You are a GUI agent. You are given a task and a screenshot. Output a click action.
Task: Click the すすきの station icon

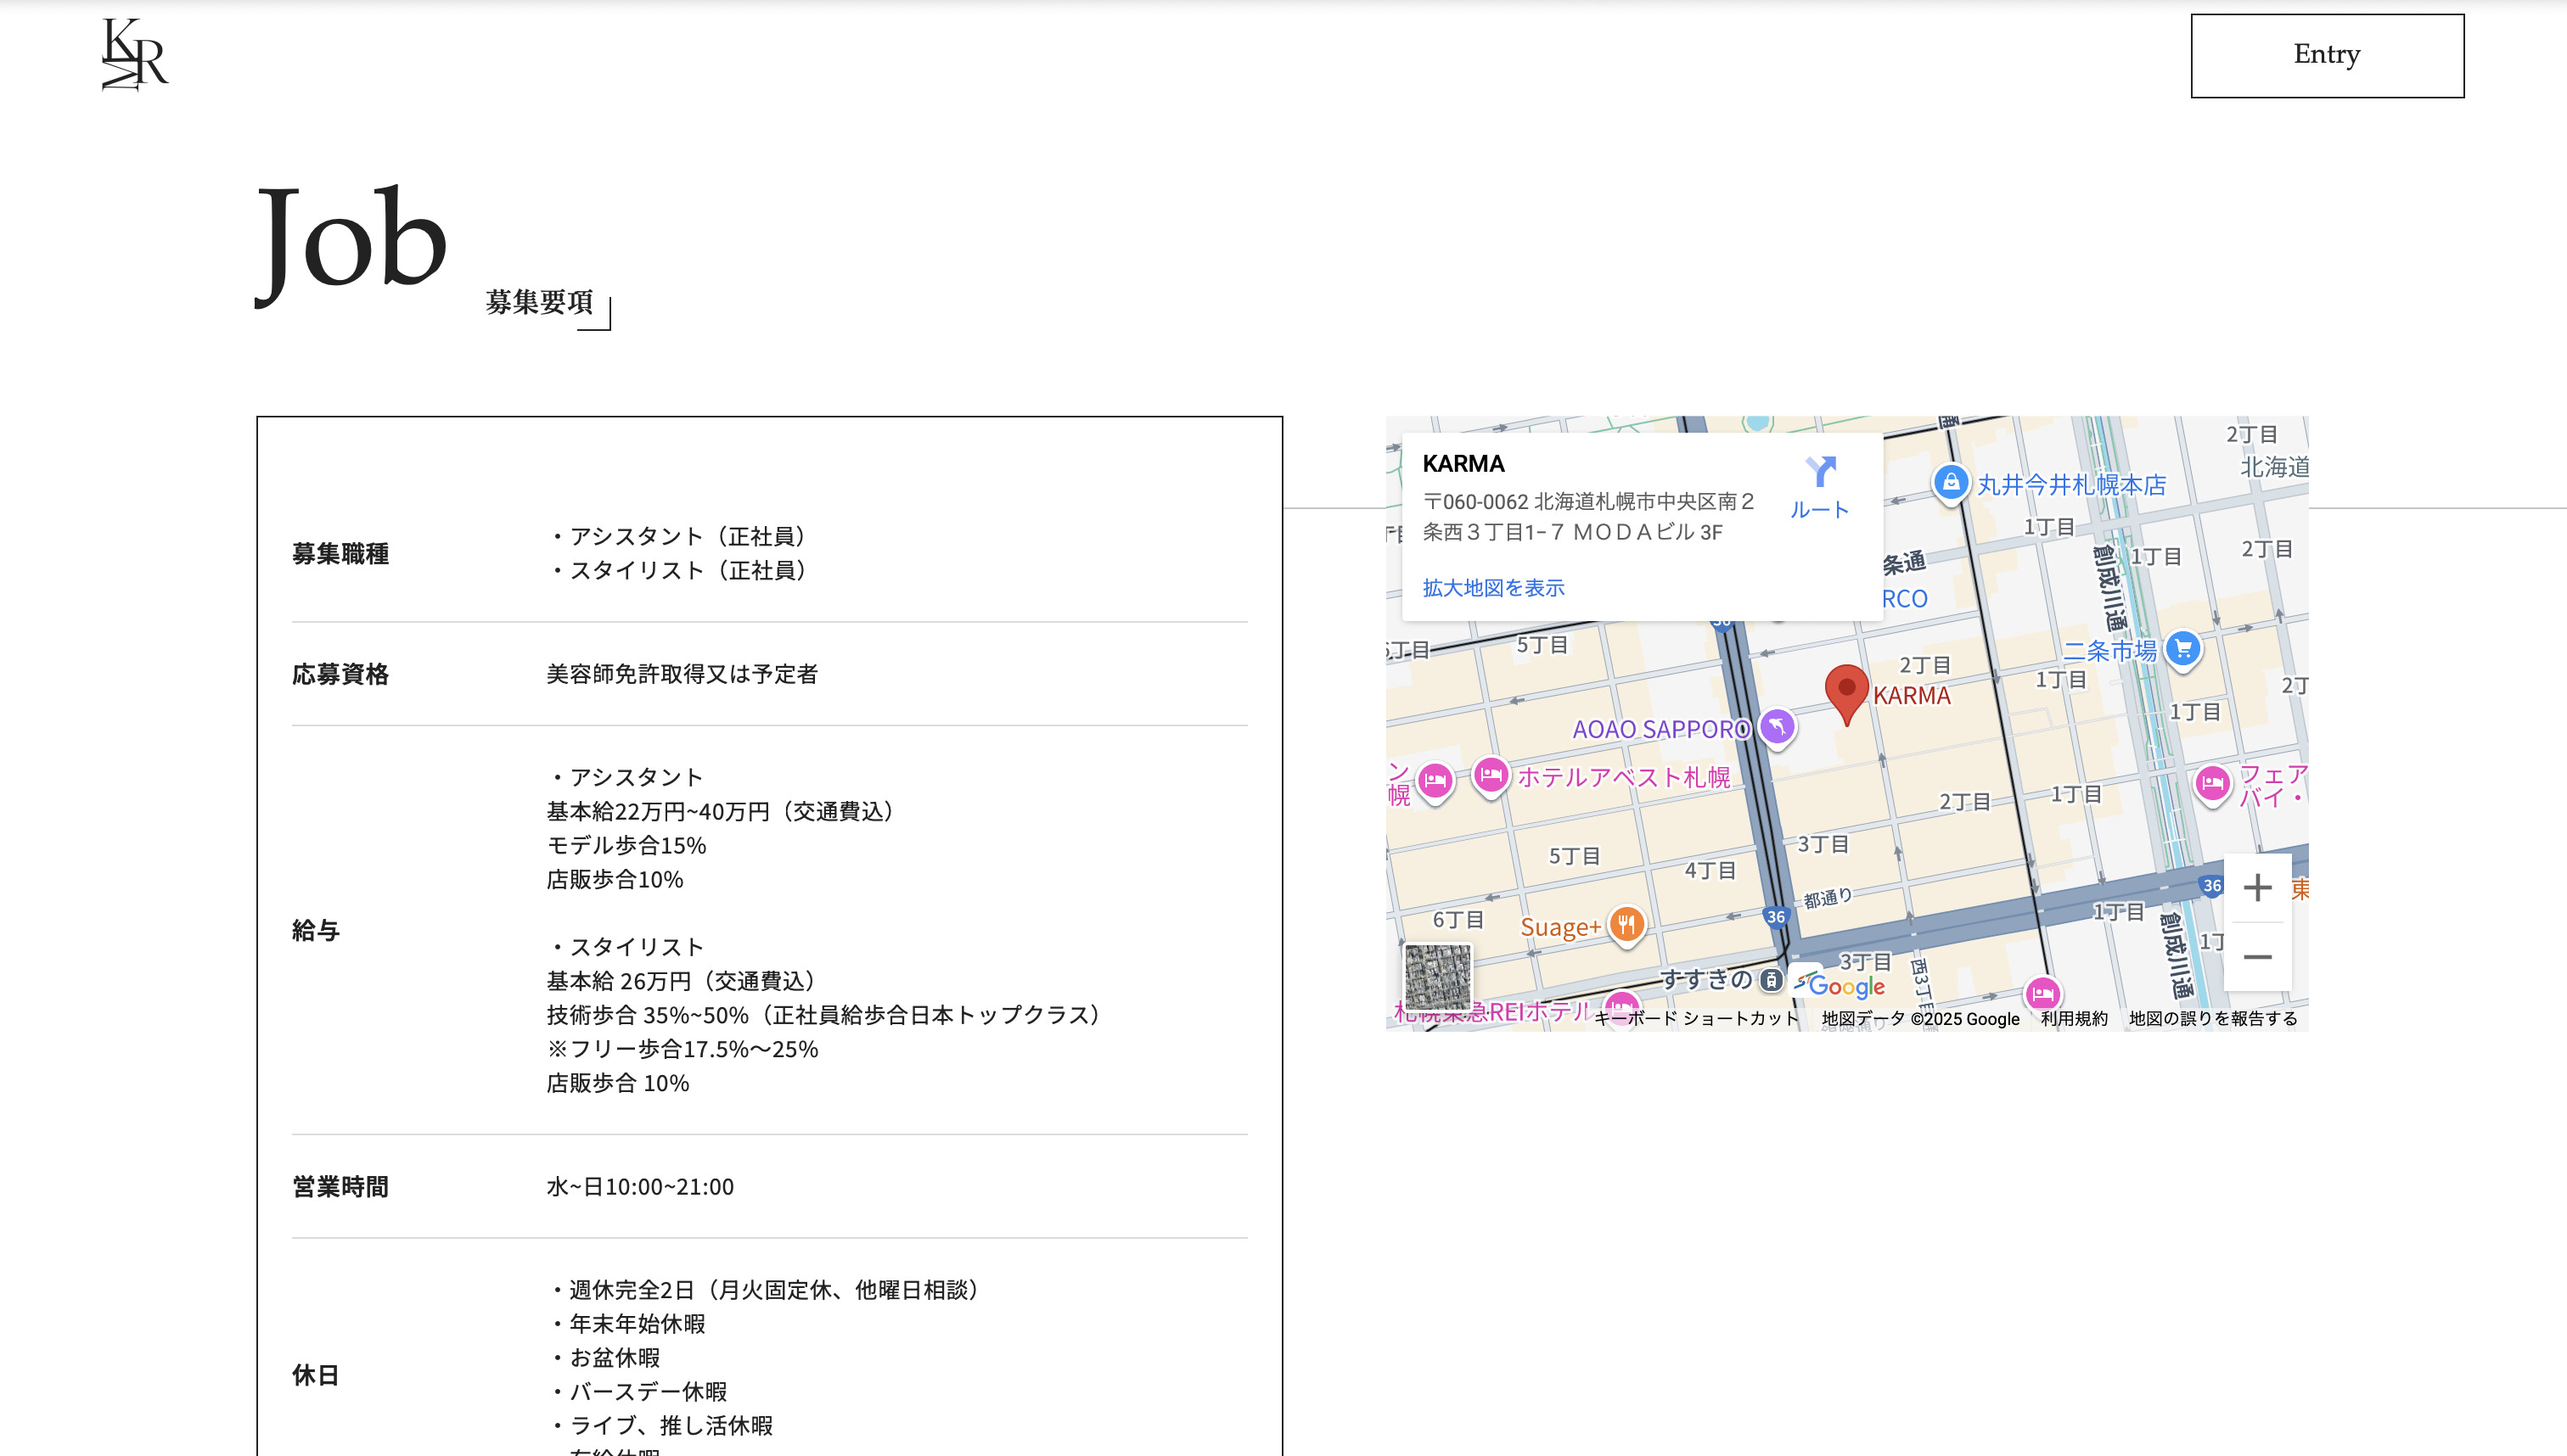click(1771, 979)
